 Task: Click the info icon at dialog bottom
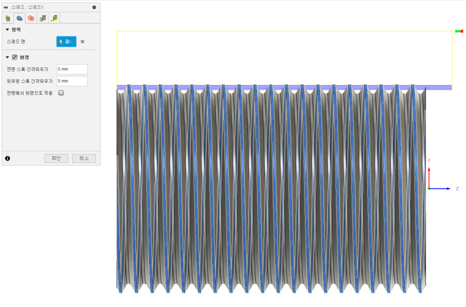[7, 159]
